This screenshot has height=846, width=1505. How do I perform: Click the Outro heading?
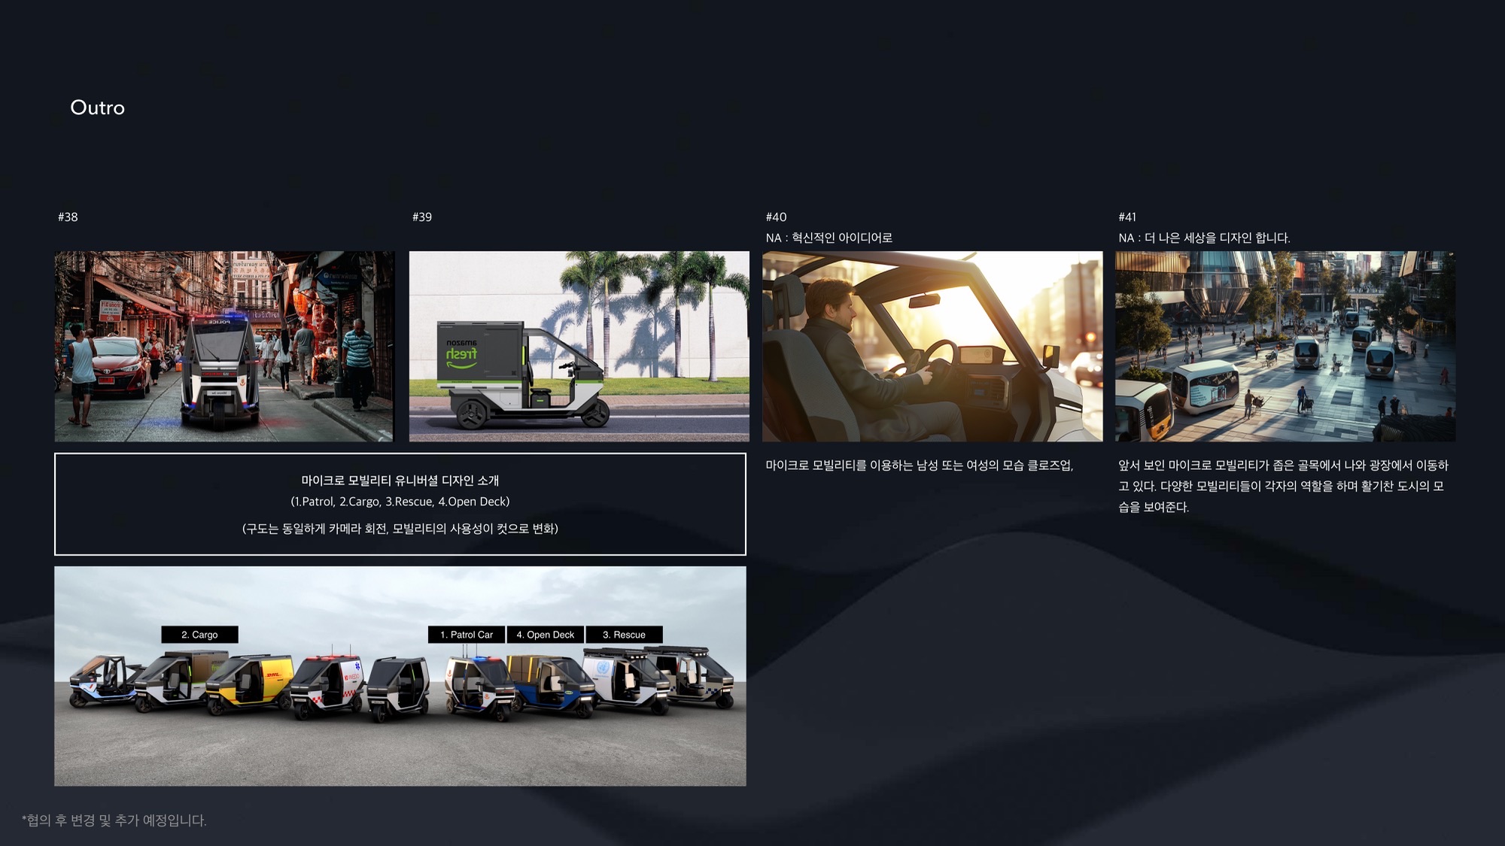coord(98,108)
